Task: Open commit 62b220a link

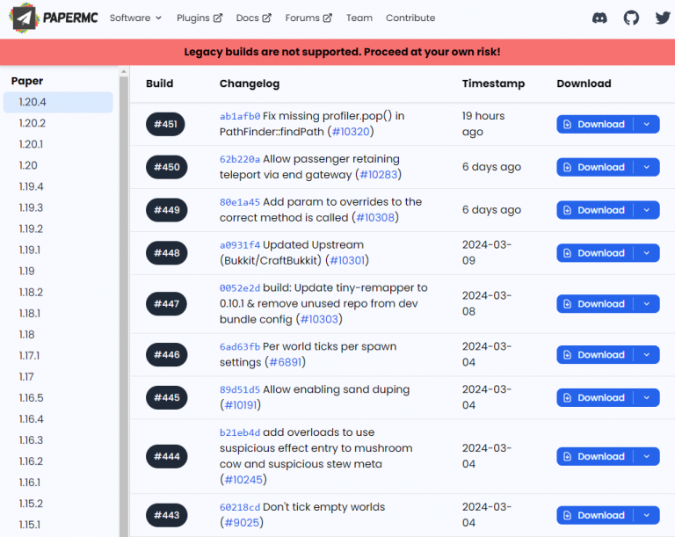Action: tap(239, 159)
